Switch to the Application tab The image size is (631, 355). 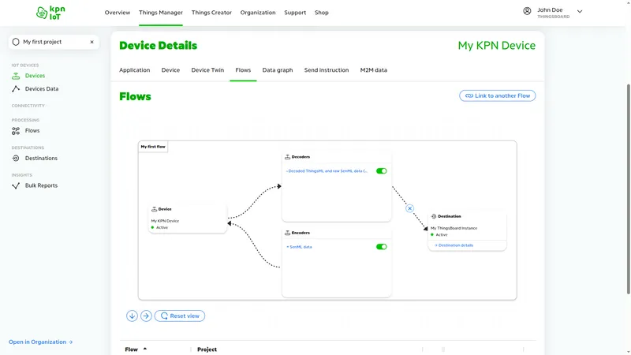coord(134,70)
